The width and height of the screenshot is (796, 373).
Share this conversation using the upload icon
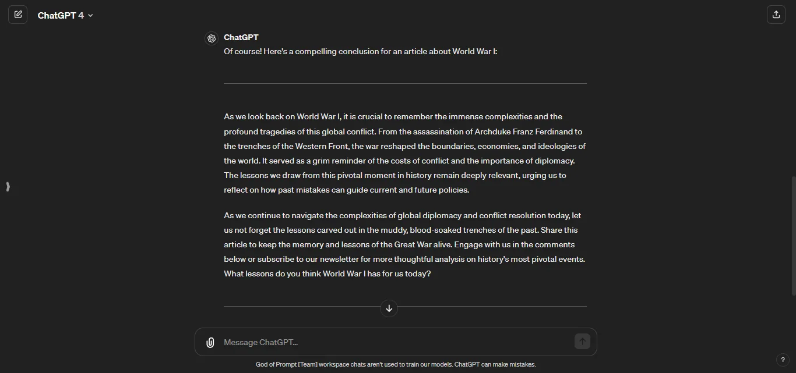coord(776,14)
